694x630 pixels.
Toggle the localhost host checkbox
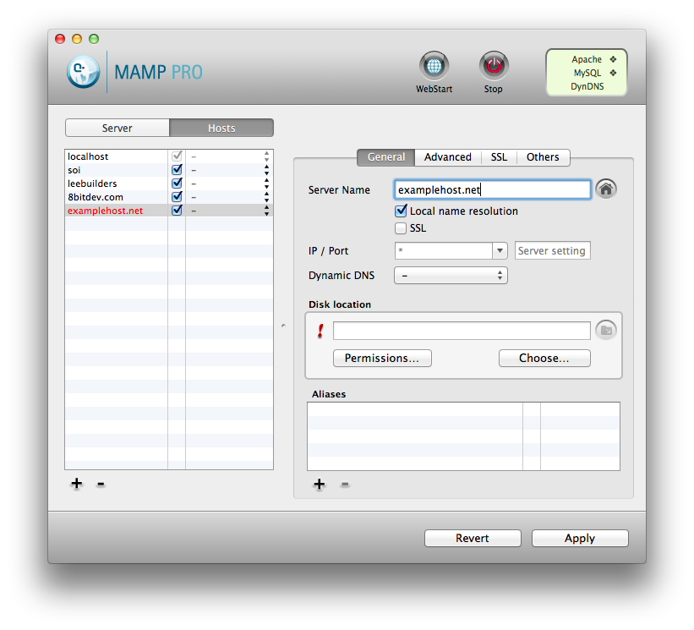(177, 156)
